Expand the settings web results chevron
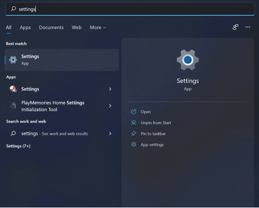 [x=110, y=133]
